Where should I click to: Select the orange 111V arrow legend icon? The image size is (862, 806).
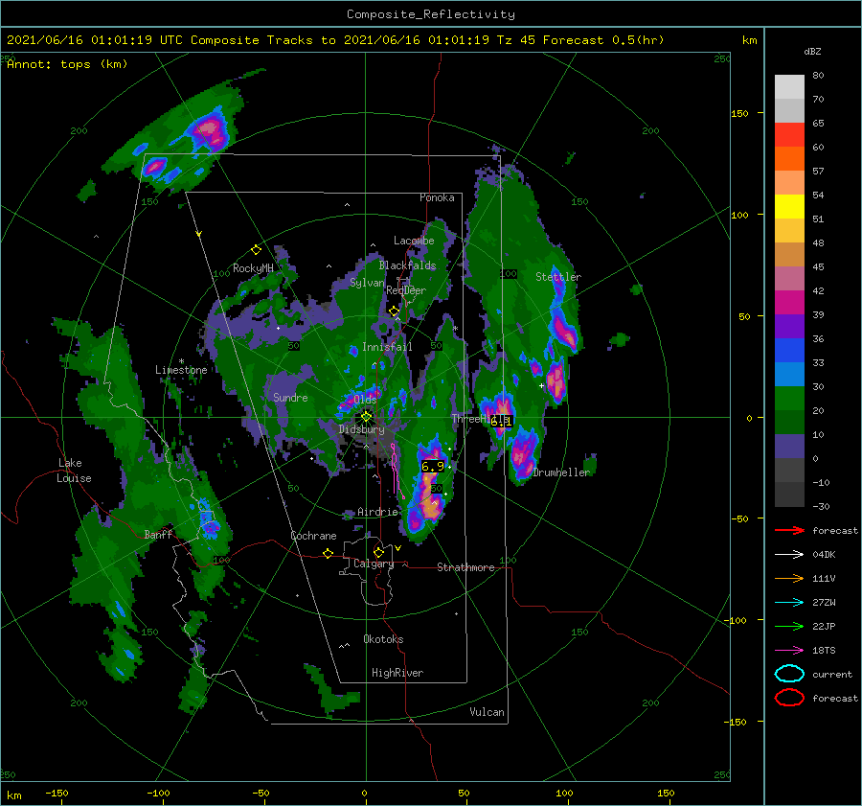(789, 578)
